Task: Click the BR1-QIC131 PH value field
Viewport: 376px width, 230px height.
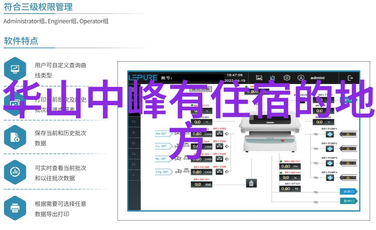Action: 288,166
